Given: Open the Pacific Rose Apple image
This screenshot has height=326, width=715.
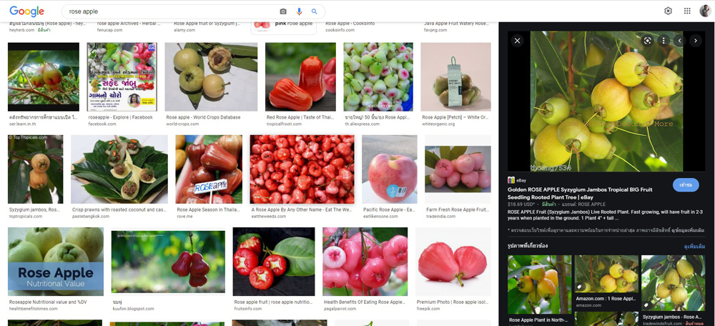Looking at the screenshot, I should (390, 169).
